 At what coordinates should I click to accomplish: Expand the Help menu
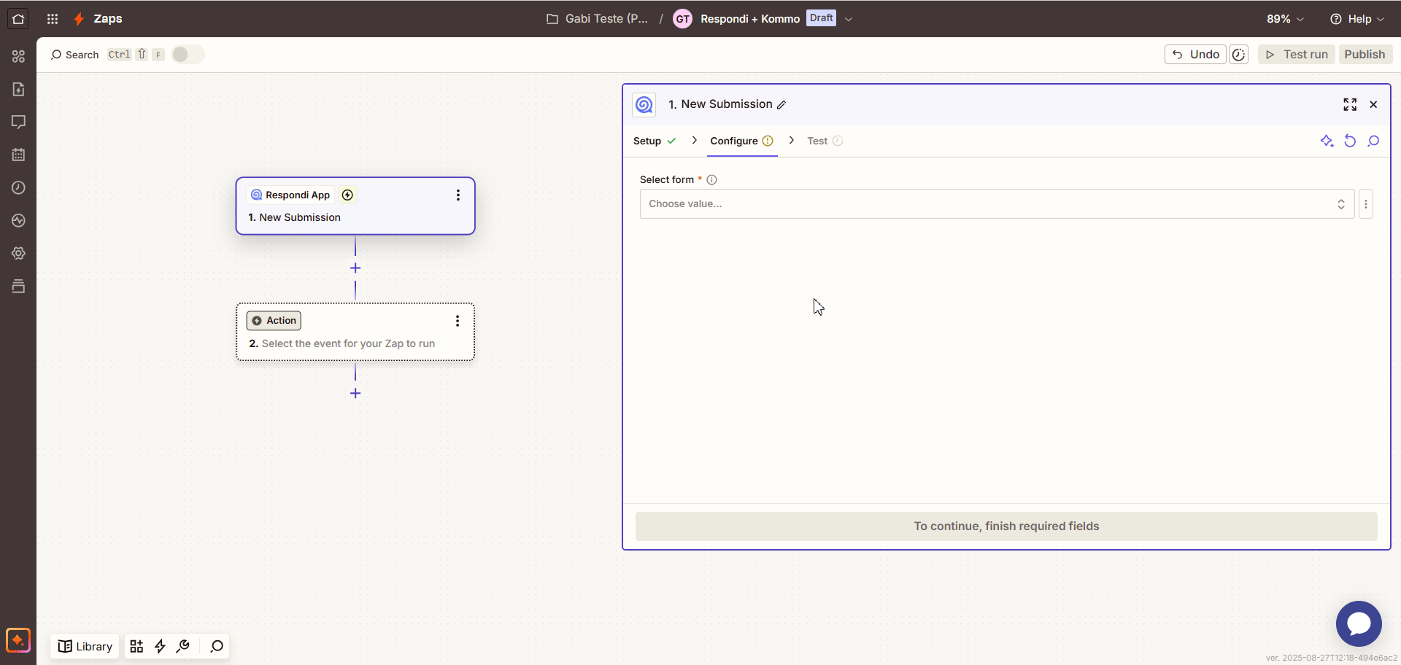[x=1356, y=19]
